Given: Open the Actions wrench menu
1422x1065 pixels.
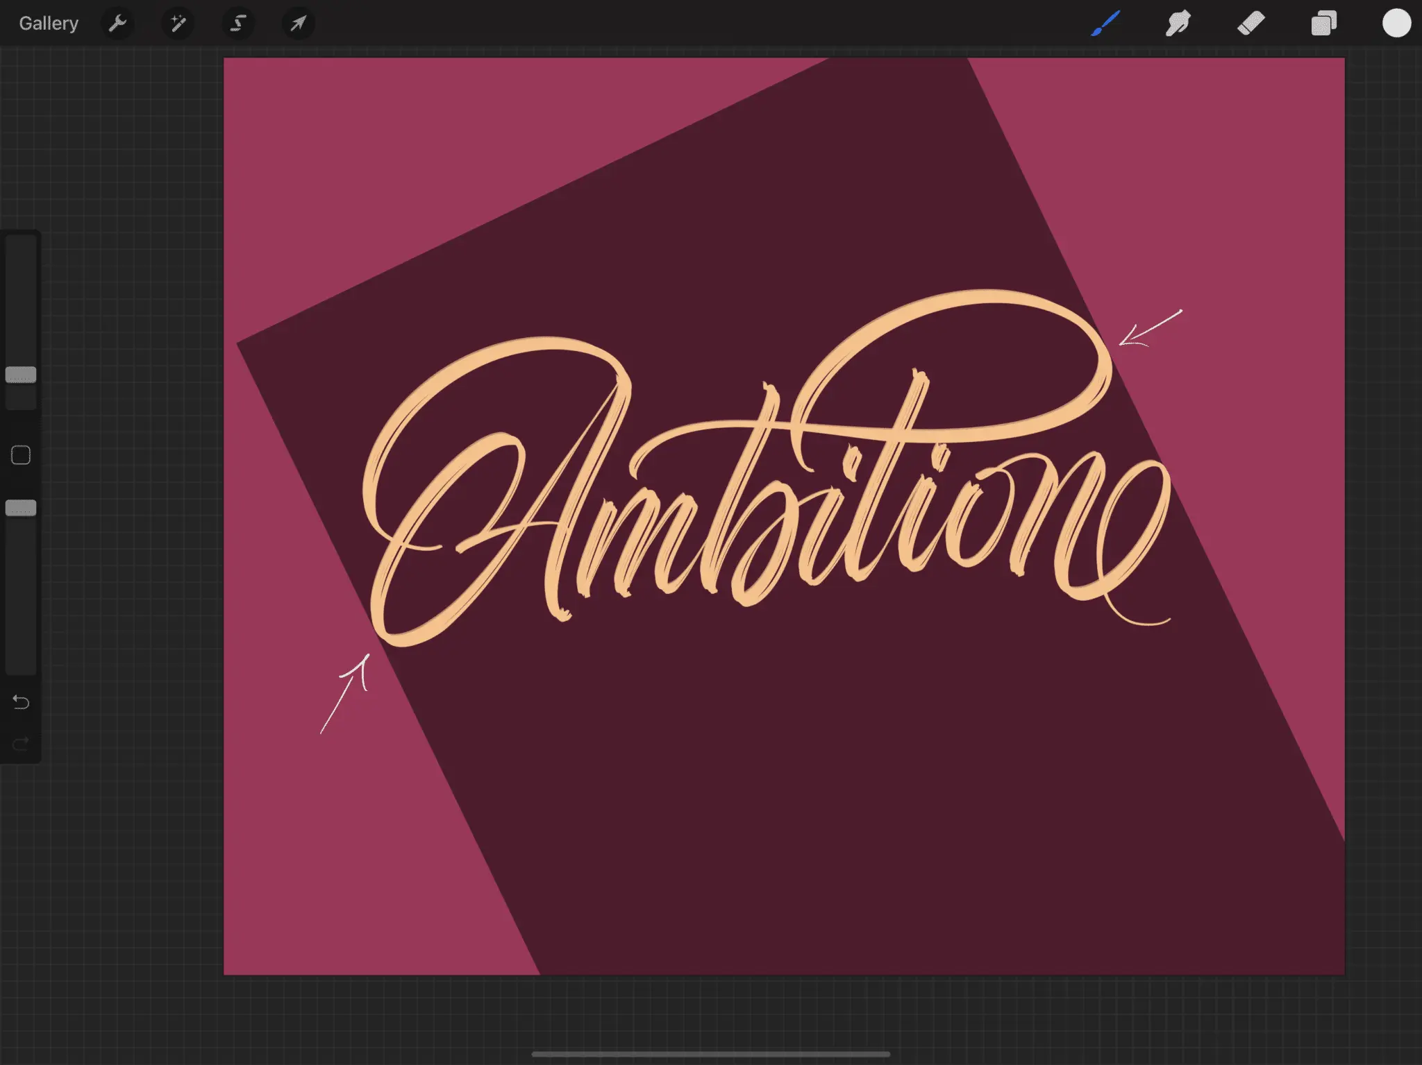Looking at the screenshot, I should pos(117,24).
